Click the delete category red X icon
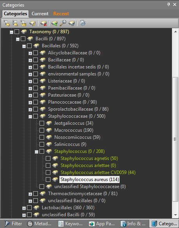Screen dimensions: 179x228 tap(43, 23)
